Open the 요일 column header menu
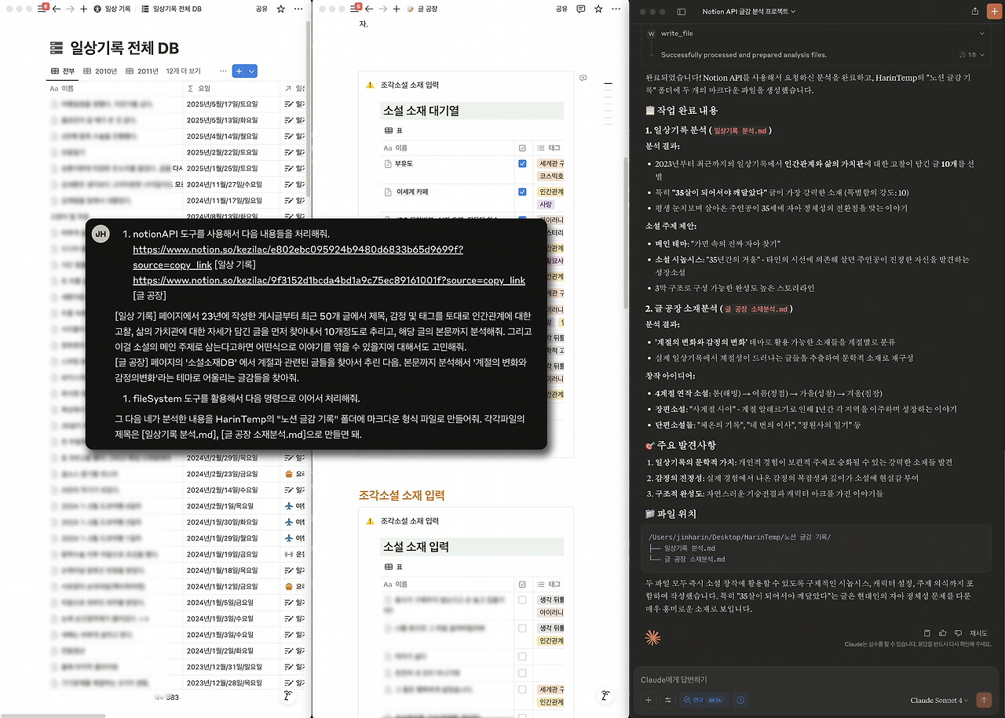Image resolution: width=1005 pixels, height=718 pixels. pyautogui.click(x=231, y=89)
